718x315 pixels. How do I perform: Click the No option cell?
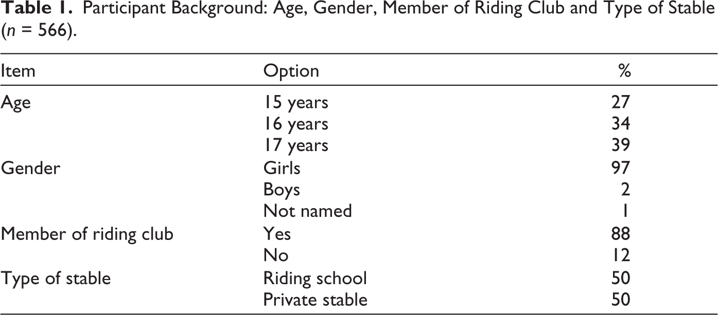(275, 255)
